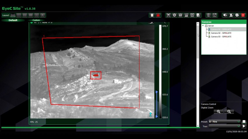The image size is (248, 139).
Task: Switch to the 2x2 grid layout
Action: coord(19,15)
